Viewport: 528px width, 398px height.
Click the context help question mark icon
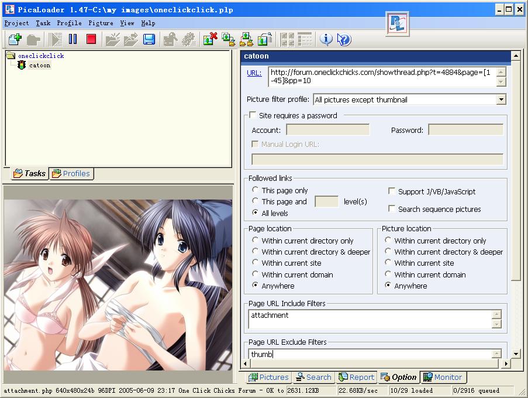(x=344, y=39)
